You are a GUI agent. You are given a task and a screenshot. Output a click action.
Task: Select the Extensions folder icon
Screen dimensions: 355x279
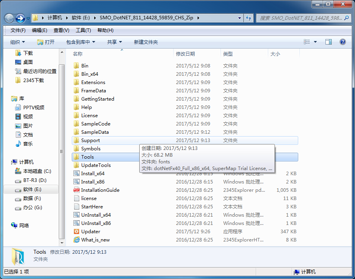[76, 82]
